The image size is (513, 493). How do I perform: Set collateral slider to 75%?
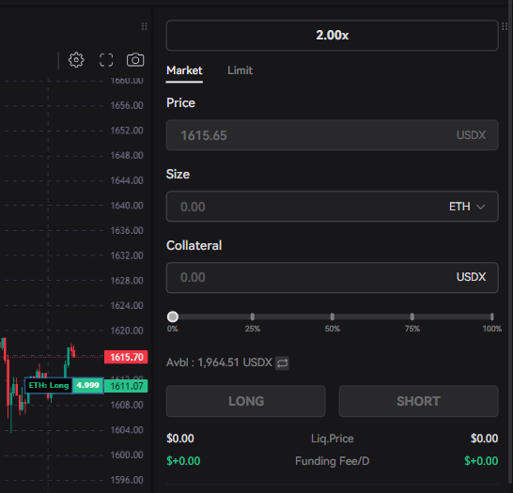pos(412,316)
